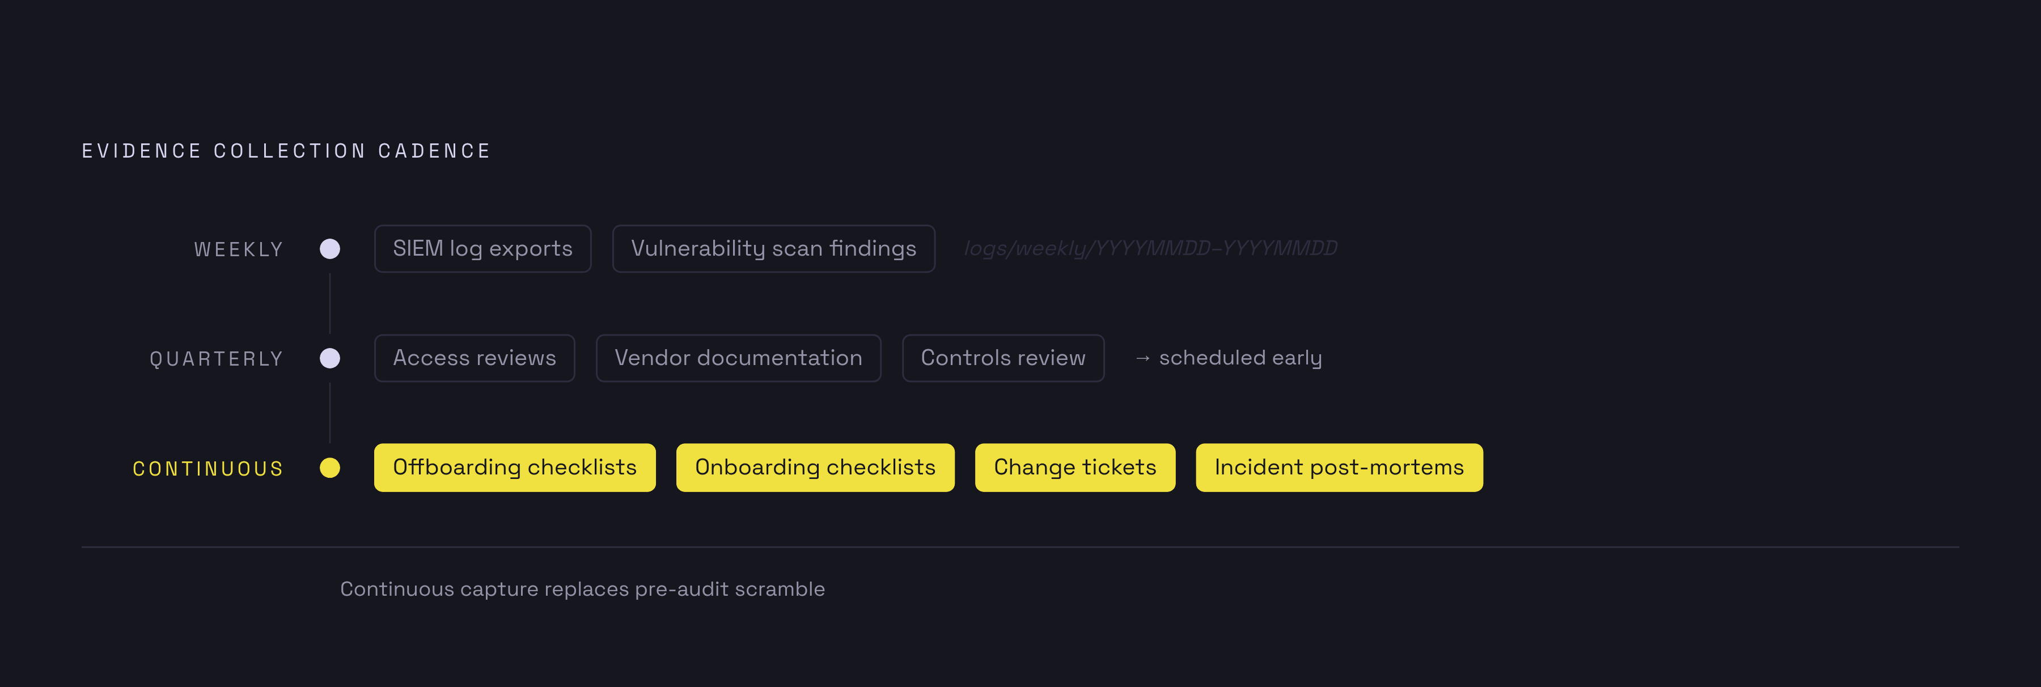Viewport: 2041px width, 687px height.
Task: Click the Controls review chip
Action: [x=1002, y=358]
